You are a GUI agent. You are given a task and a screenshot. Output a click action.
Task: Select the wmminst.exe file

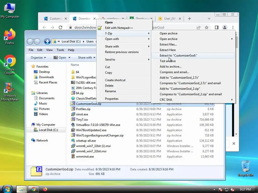pos(85,156)
